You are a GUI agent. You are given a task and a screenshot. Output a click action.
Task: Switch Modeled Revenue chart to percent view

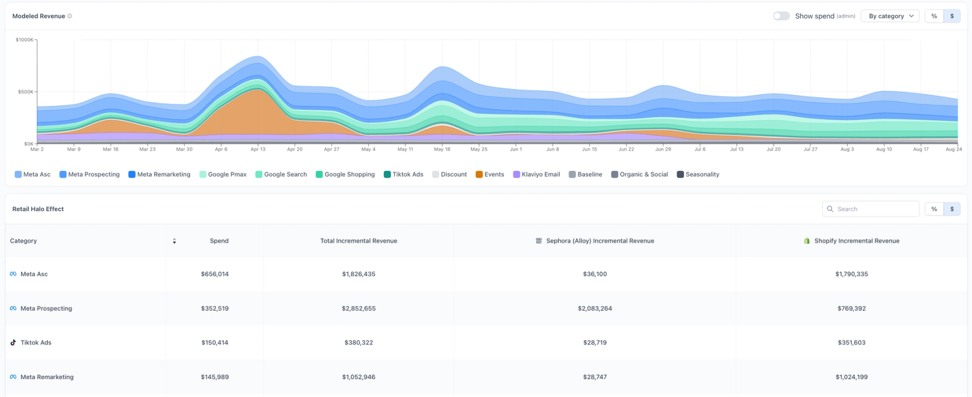pos(934,16)
